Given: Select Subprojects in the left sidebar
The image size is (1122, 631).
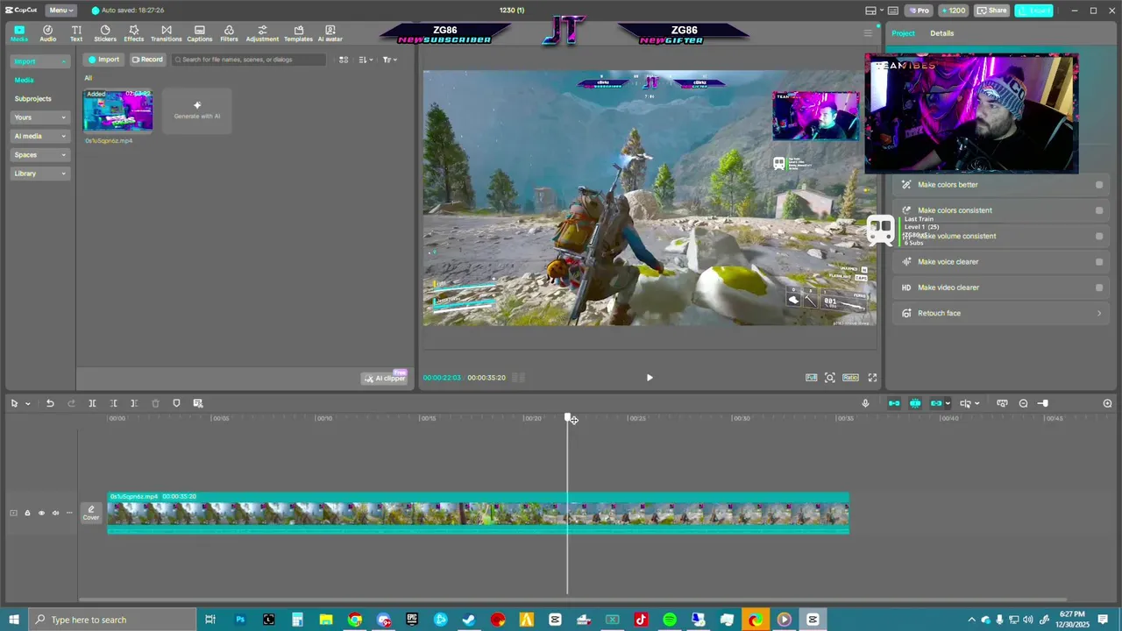Looking at the screenshot, I should point(32,98).
